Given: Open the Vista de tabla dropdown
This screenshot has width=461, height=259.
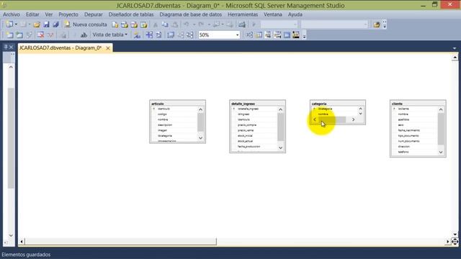Looking at the screenshot, I should (110, 35).
